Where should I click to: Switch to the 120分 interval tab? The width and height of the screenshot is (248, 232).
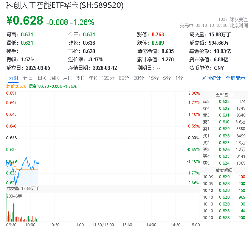click(x=108, y=78)
